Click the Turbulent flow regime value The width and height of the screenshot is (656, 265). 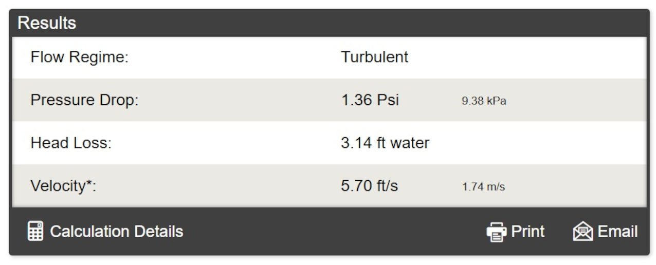pos(374,57)
